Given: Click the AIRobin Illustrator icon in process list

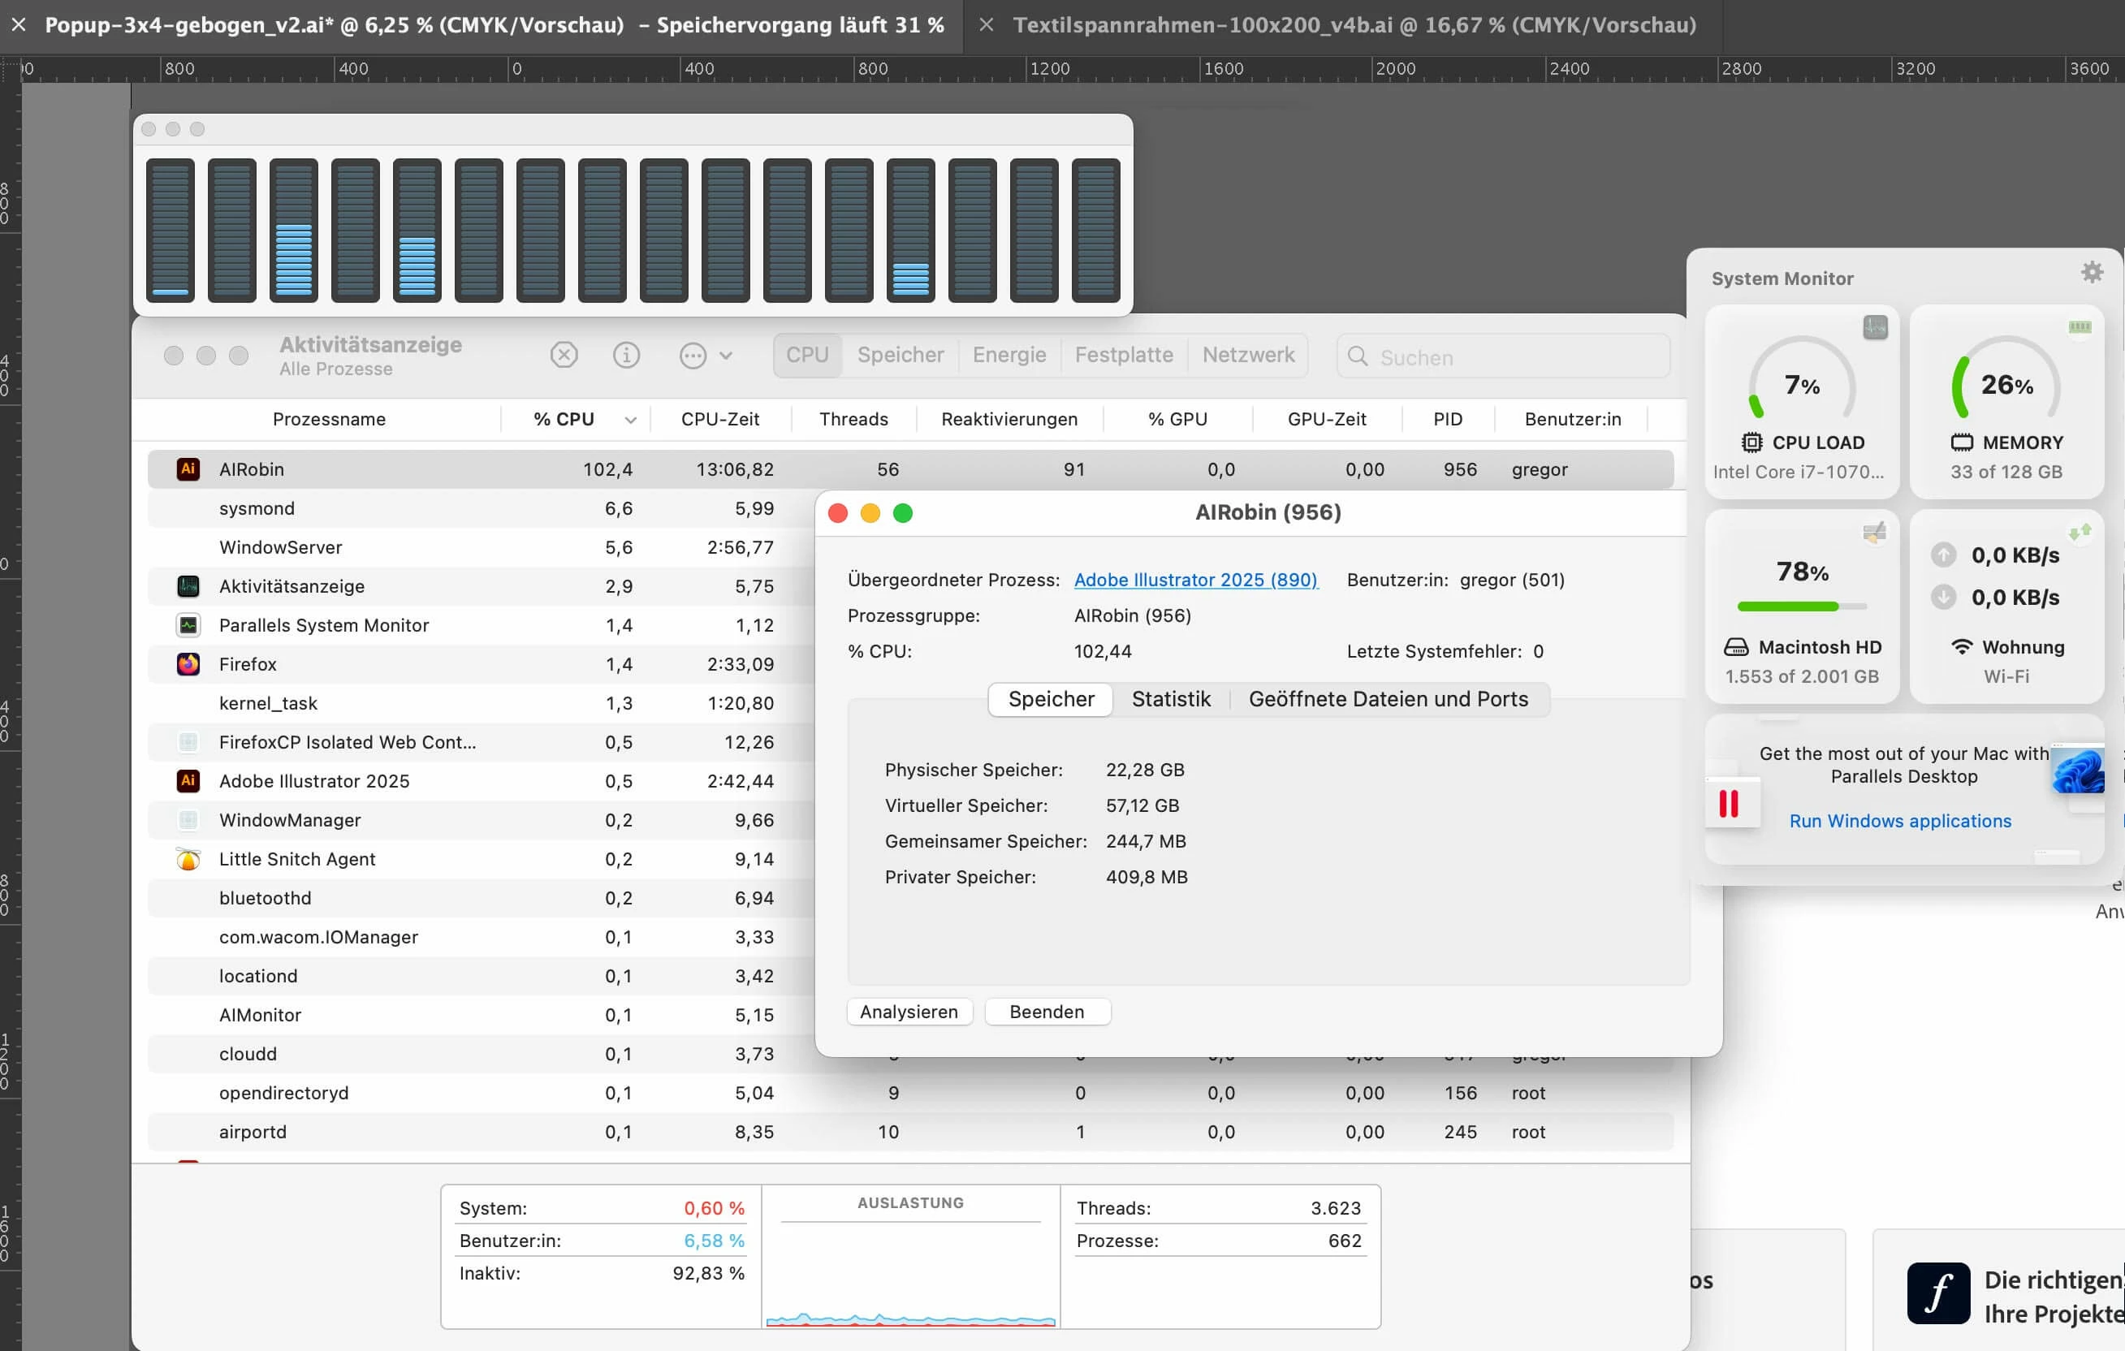Looking at the screenshot, I should tap(188, 469).
